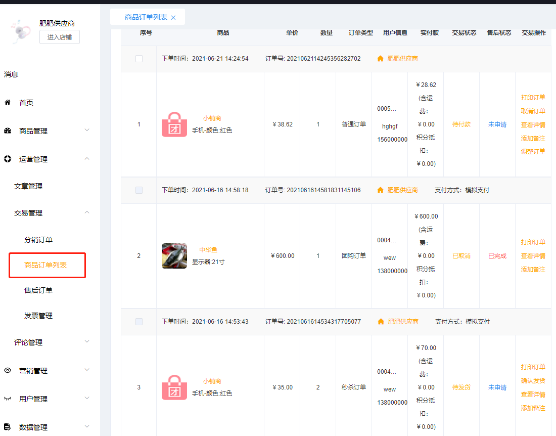
Task: Go to 发票管理 in the sidebar
Action: [38, 316]
